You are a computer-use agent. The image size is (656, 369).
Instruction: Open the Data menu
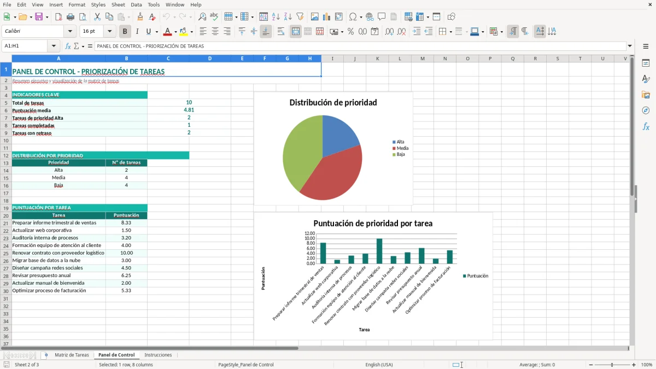click(x=136, y=4)
